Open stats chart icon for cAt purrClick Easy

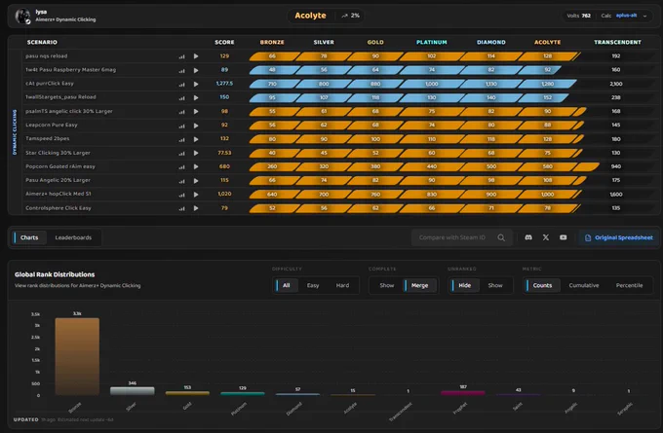[181, 85]
